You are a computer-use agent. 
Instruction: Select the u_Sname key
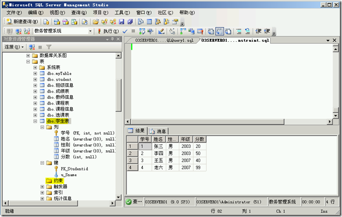tap(69, 175)
